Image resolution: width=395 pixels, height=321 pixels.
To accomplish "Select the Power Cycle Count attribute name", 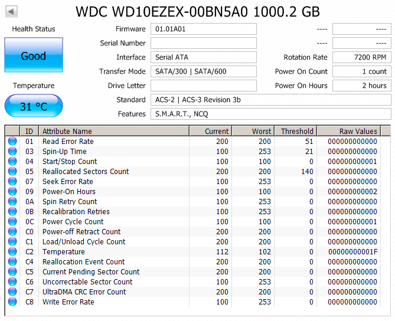I will [73, 221].
